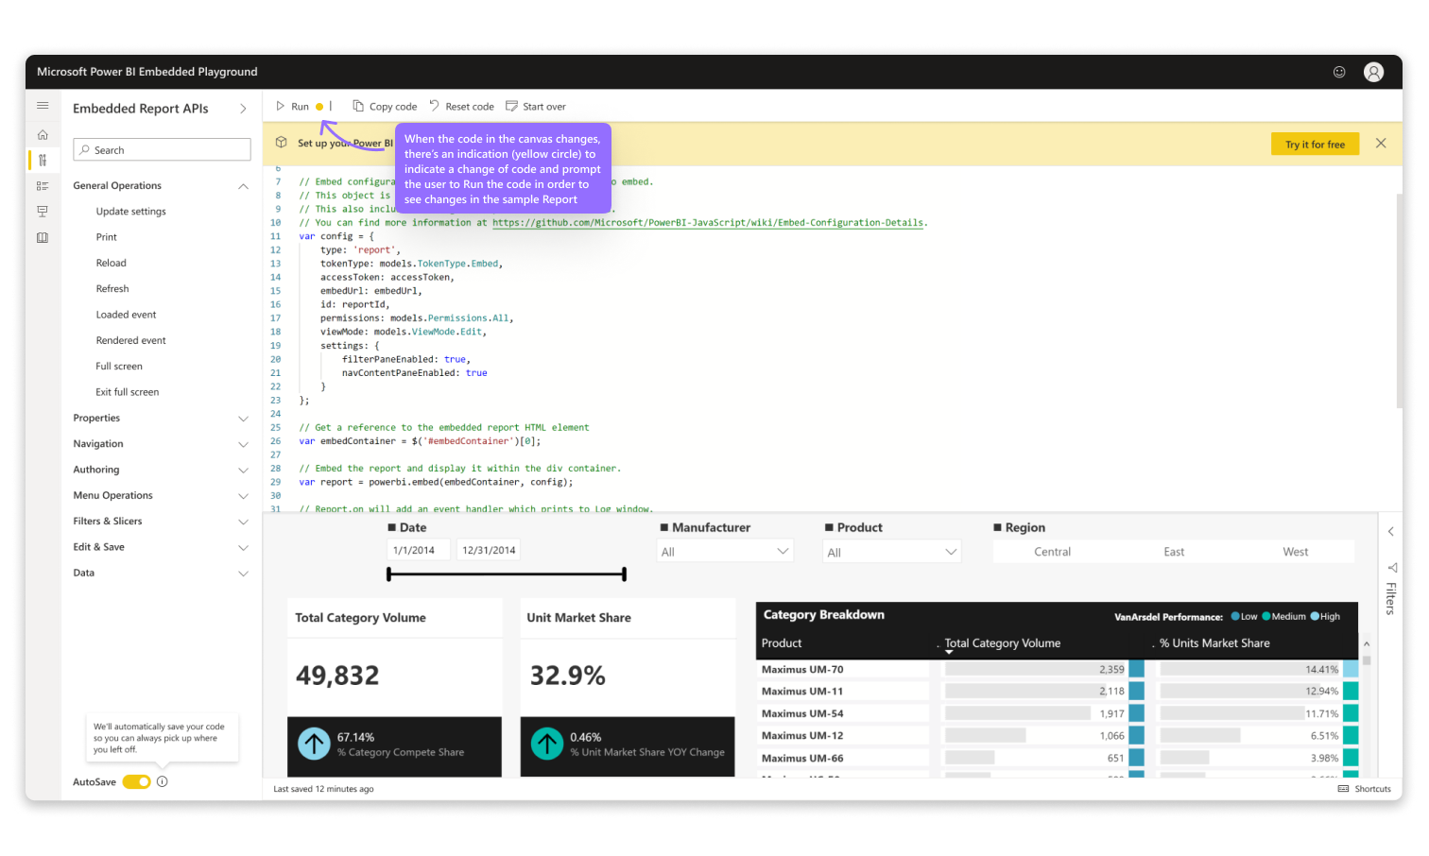Click the Try it for free button
Viewport: 1429px width, 856px height.
(1315, 144)
